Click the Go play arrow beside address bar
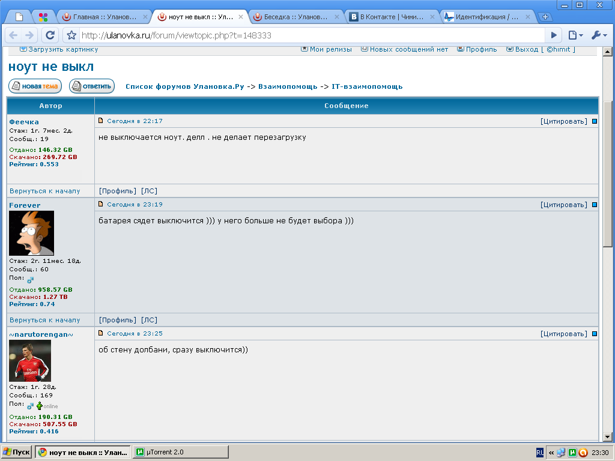This screenshot has height=461, width=615. click(x=554, y=35)
